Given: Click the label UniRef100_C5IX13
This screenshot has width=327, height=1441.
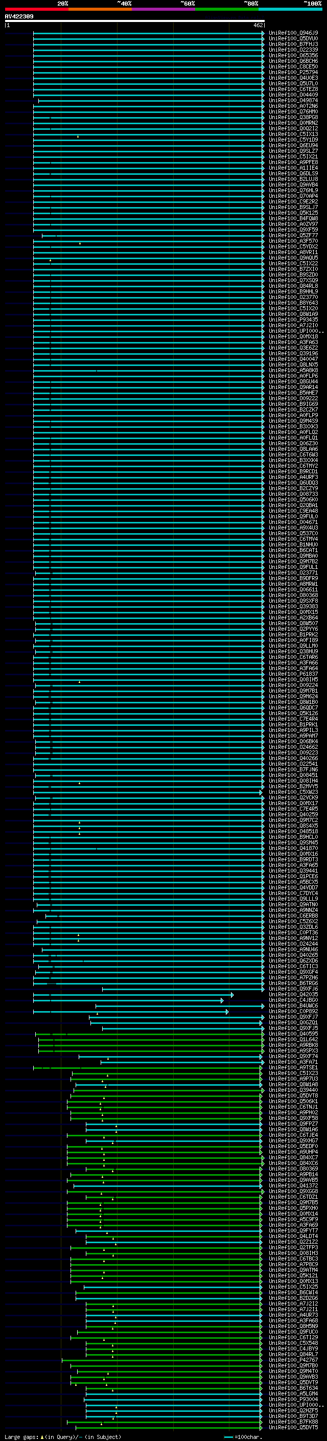Looking at the screenshot, I should point(293,134).
